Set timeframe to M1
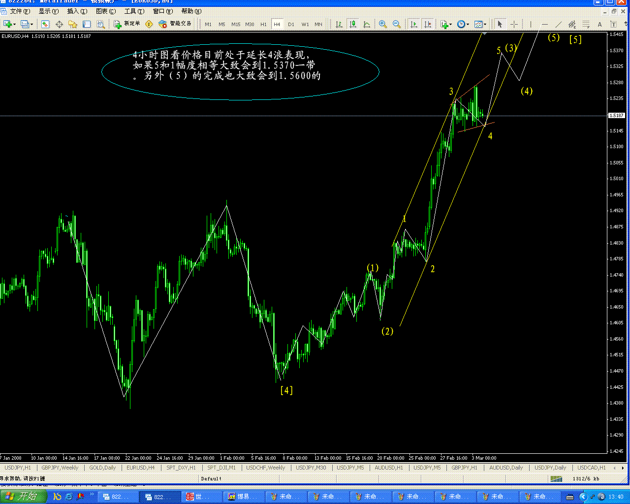 208,24
